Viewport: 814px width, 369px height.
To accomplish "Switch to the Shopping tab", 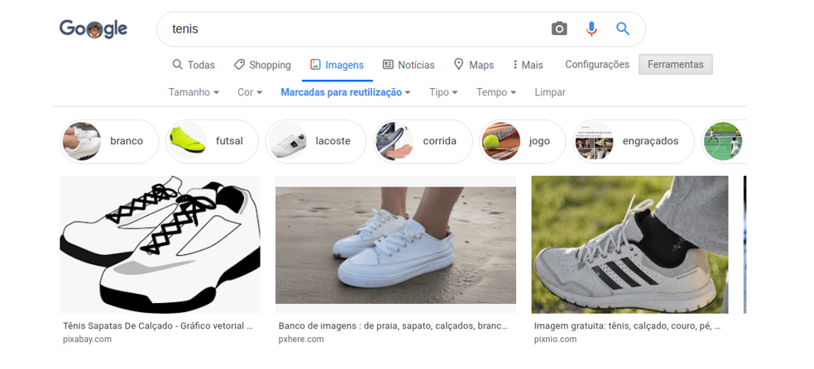I will [x=262, y=65].
